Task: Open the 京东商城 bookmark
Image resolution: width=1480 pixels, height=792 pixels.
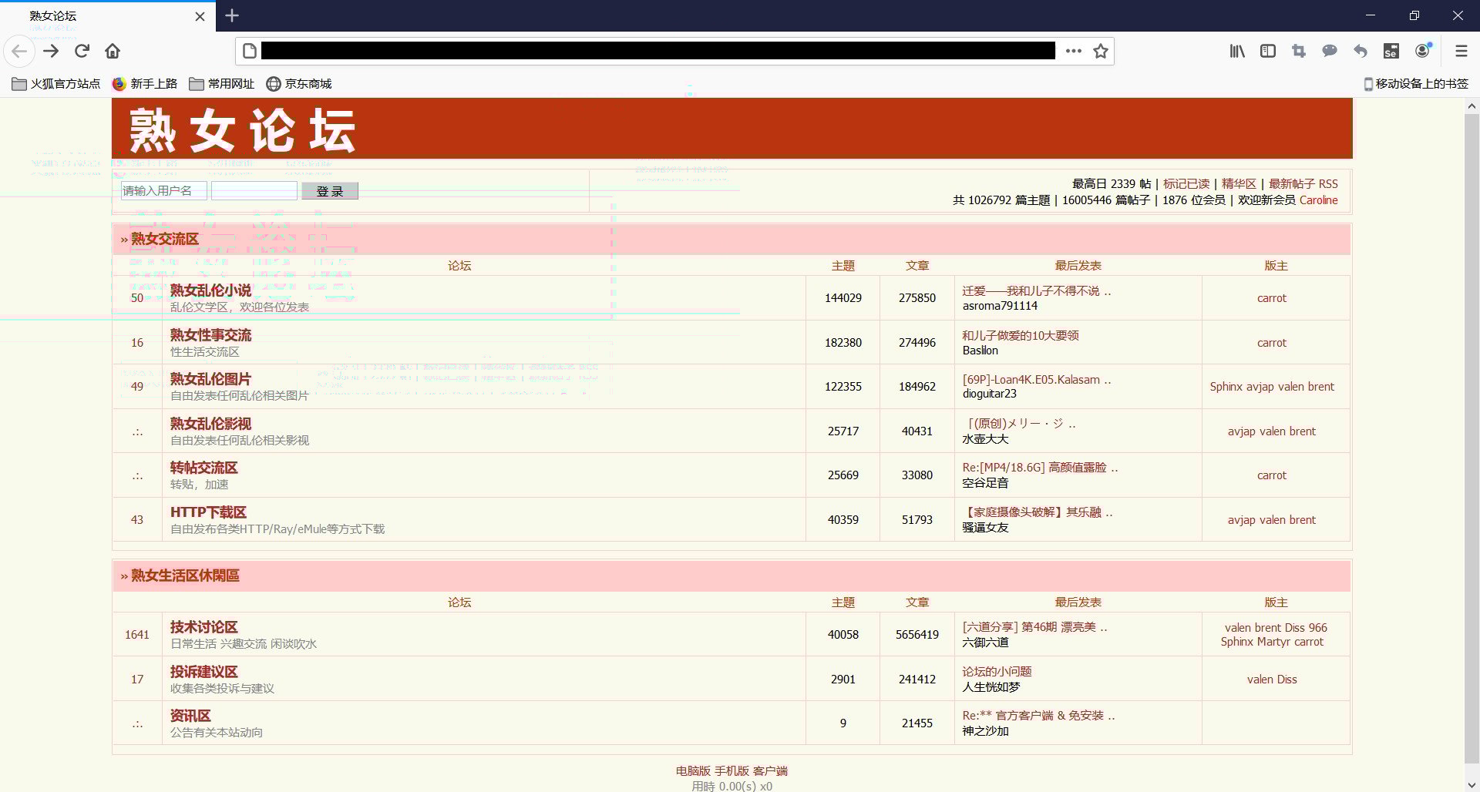Action: point(299,83)
